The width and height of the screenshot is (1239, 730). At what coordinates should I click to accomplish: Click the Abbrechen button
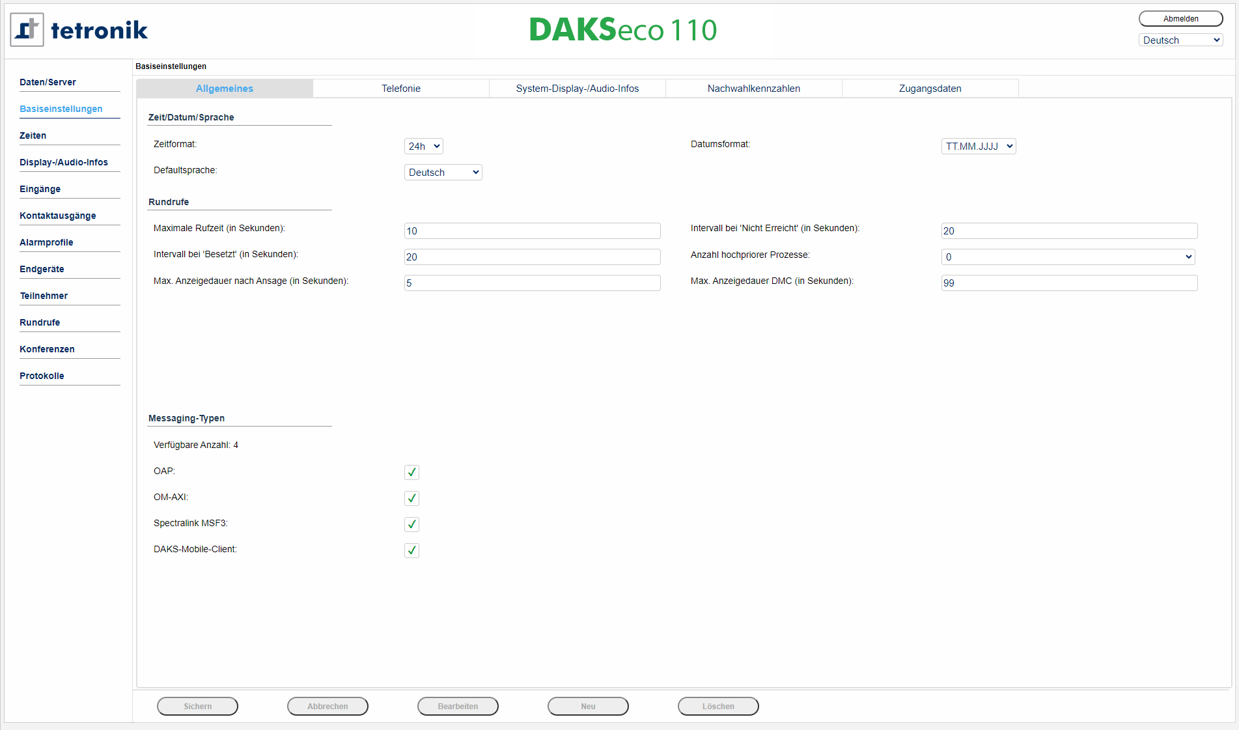327,707
